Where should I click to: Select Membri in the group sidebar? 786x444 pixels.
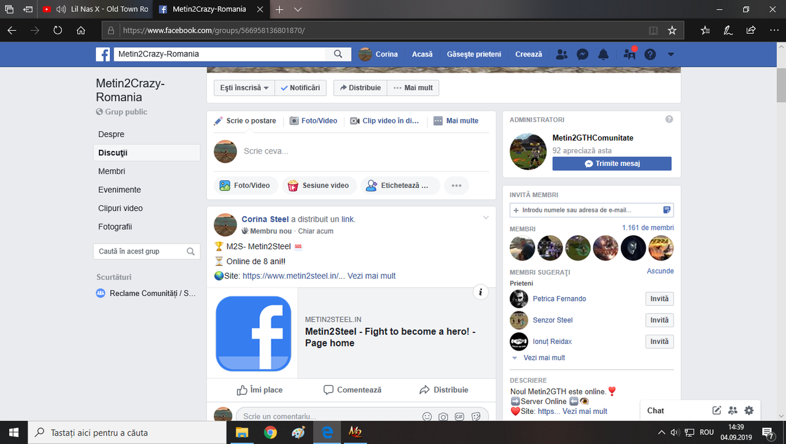click(112, 171)
